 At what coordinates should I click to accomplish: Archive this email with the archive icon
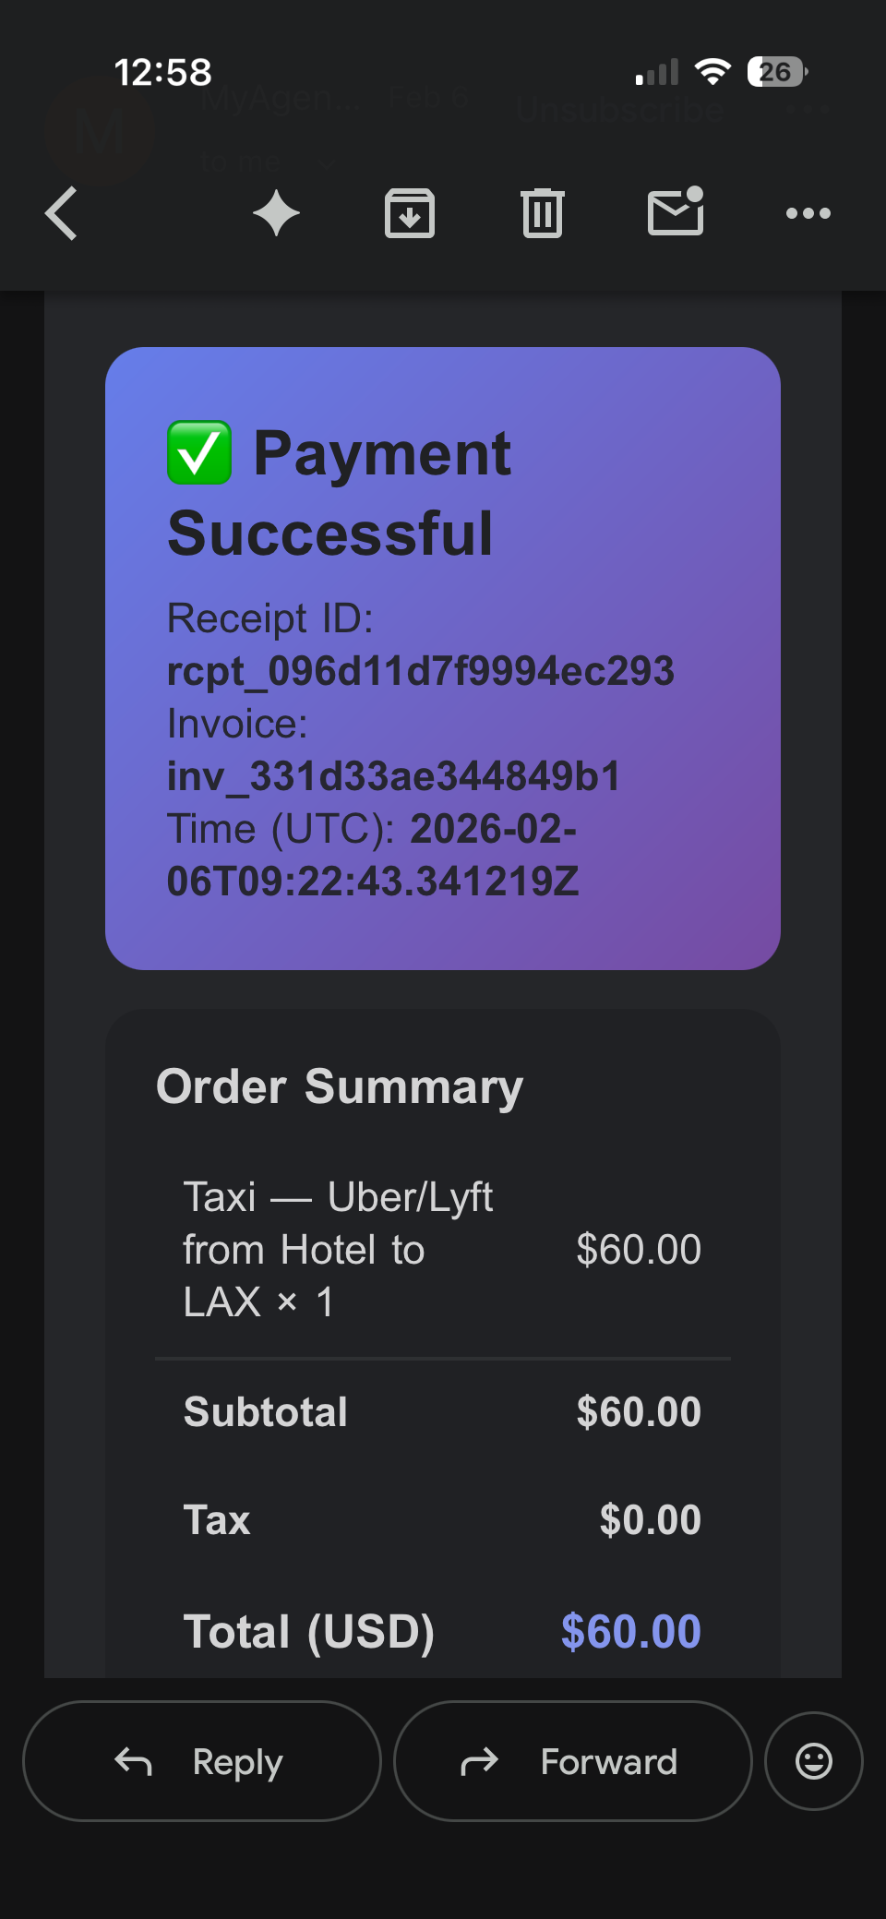point(410,213)
